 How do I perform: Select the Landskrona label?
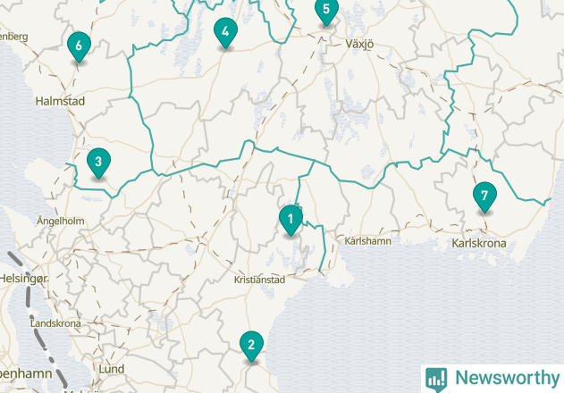click(55, 323)
